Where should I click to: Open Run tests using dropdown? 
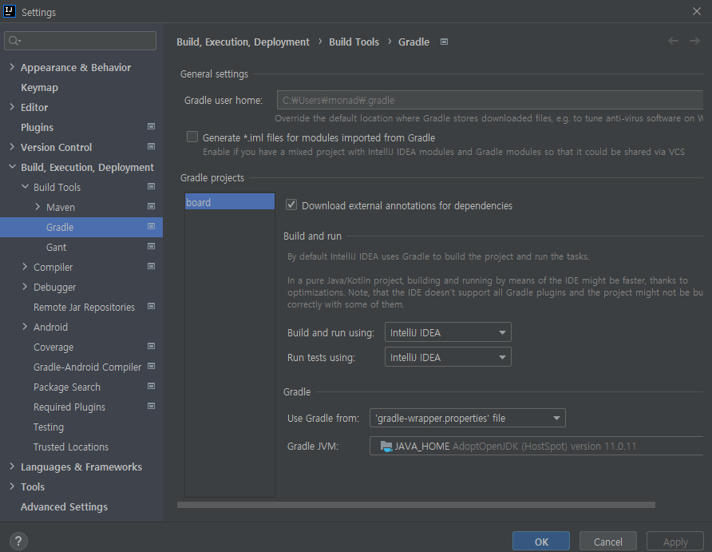448,356
